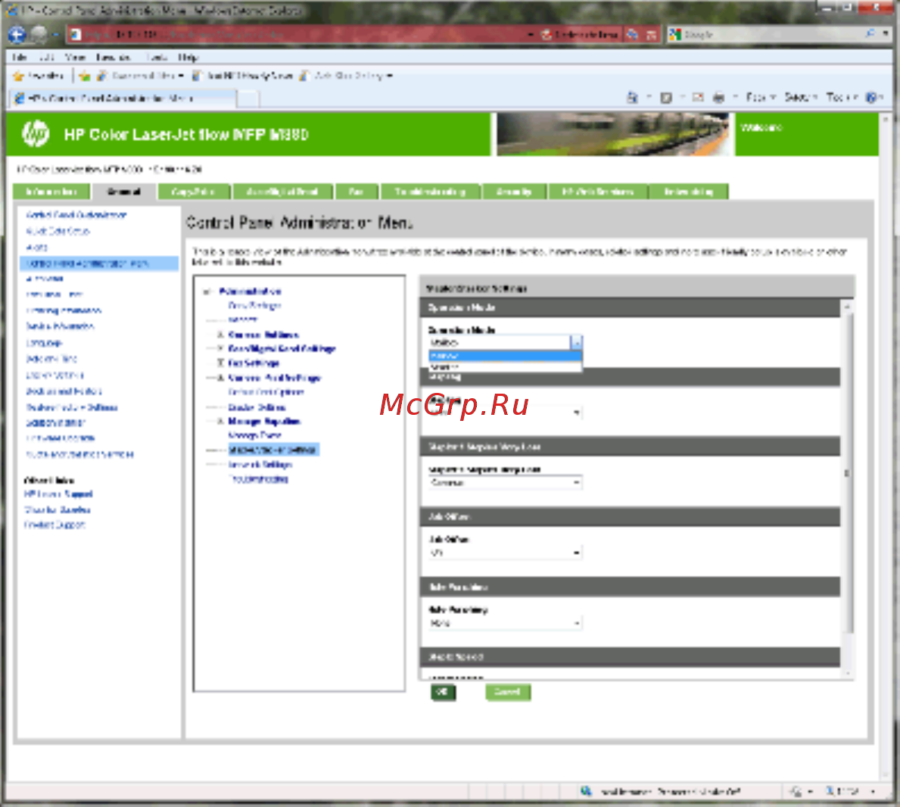This screenshot has width=900, height=807.
Task: Click the browser Forward arrow button
Action: 39,35
